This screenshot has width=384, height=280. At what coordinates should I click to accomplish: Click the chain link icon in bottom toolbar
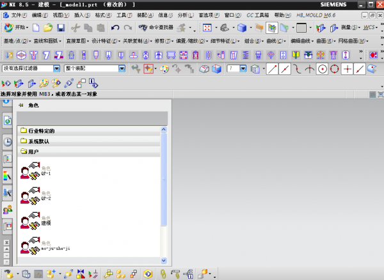163,274
